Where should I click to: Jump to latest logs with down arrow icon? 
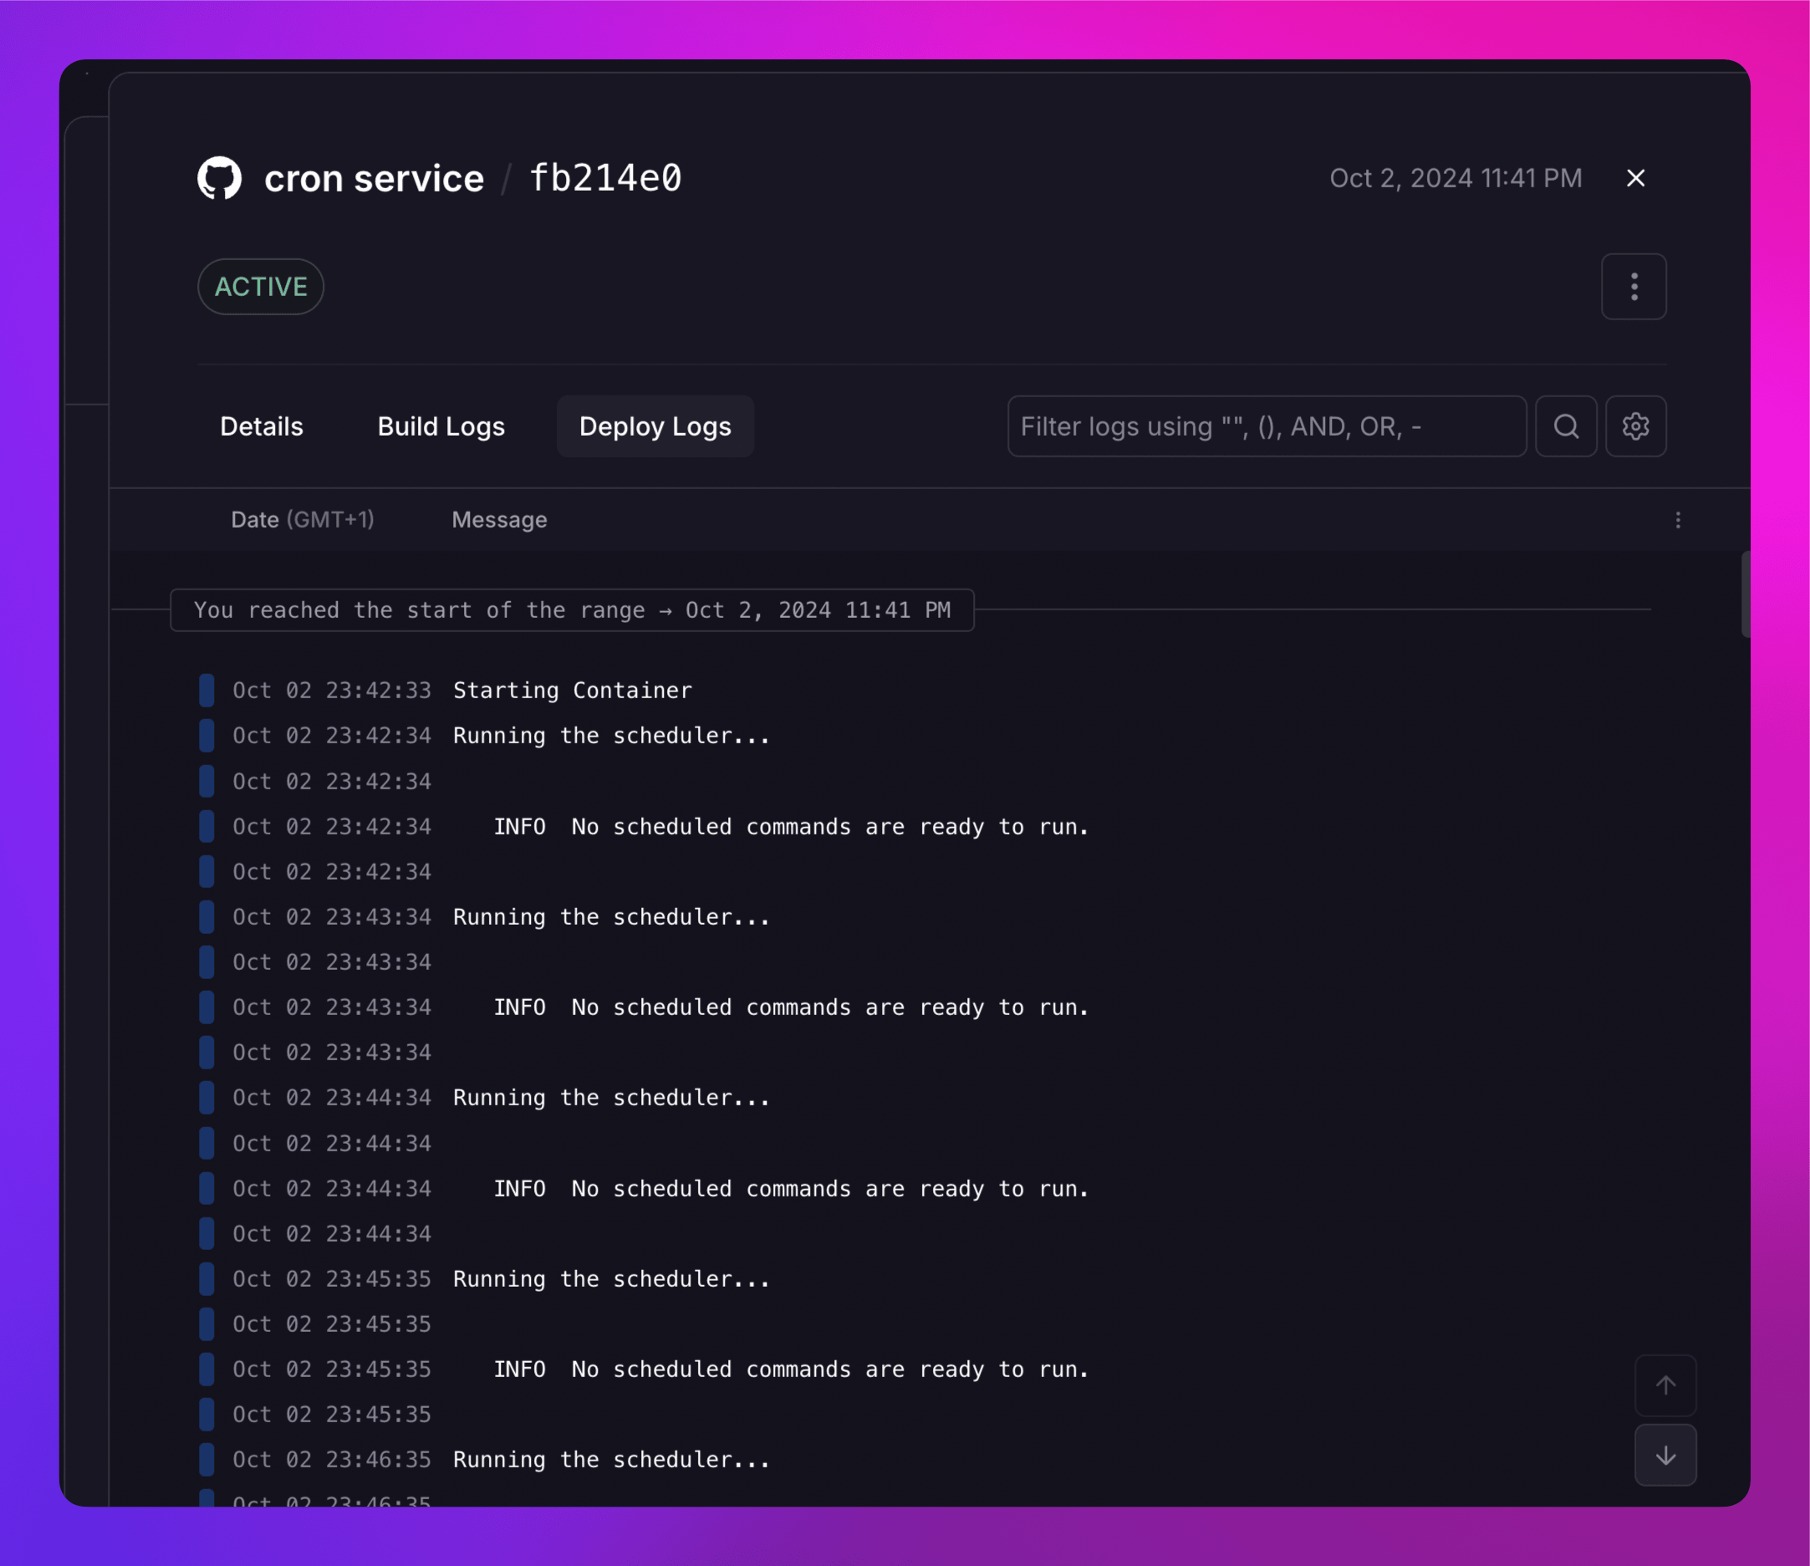[1665, 1455]
